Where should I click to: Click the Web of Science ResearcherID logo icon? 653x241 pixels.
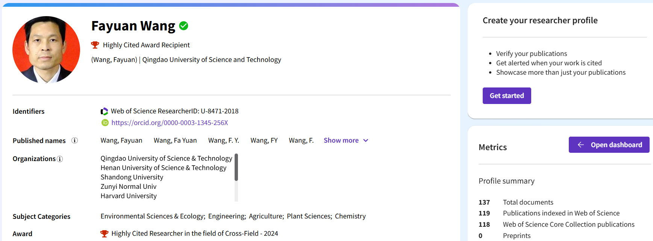[104, 111]
